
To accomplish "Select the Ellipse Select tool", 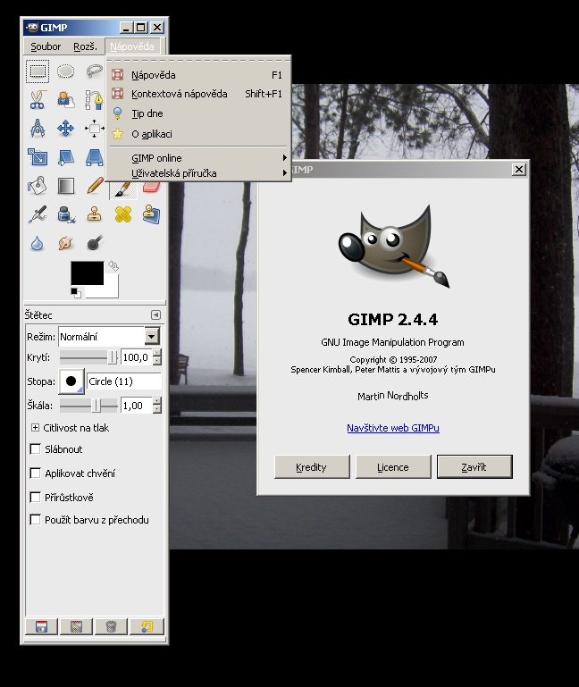I will pyautogui.click(x=66, y=71).
